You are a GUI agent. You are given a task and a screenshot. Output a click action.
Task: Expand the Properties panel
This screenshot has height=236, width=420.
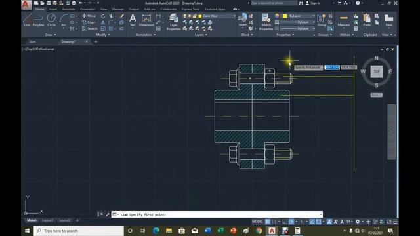(x=285, y=35)
